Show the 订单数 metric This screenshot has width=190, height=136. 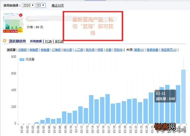click(x=56, y=50)
